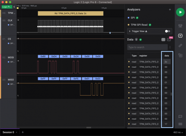
Task: Toggle the Trigger View switch
Action: tap(167, 31)
